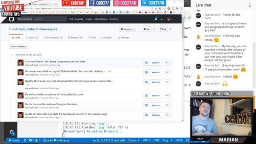Open the user profile avatar dropdown
This screenshot has width=256, height=144.
[x=170, y=19]
